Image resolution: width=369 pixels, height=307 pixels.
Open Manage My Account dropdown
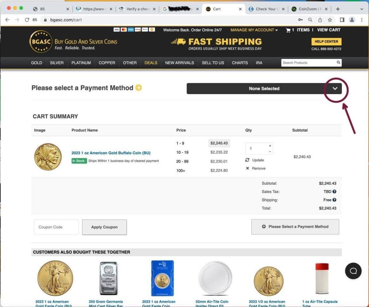(254, 30)
